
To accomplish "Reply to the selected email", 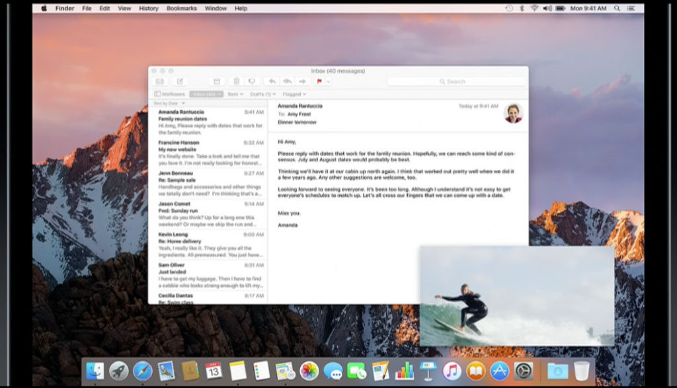I will click(x=272, y=81).
